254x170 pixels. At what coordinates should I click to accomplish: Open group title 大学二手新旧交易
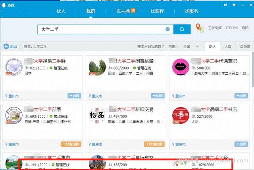[131, 110]
